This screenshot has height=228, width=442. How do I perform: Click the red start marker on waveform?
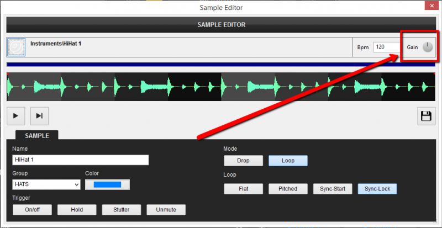[8, 73]
